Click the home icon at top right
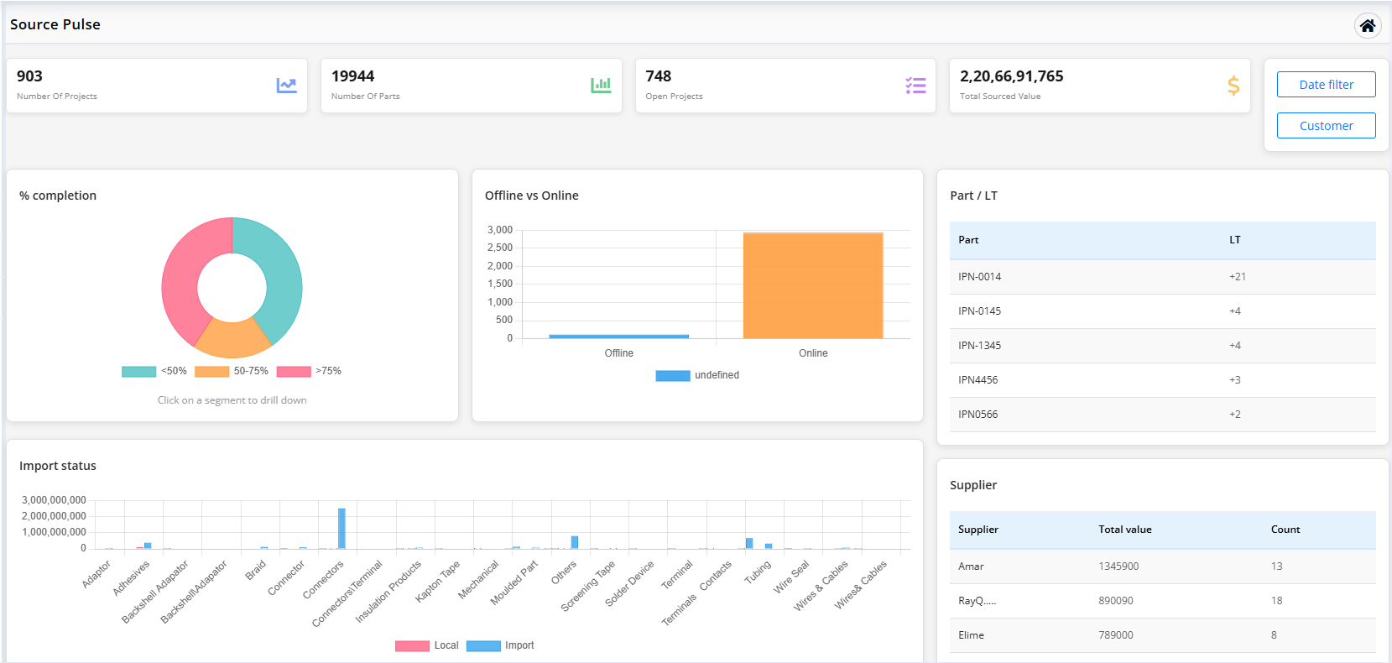The height and width of the screenshot is (663, 1392). pos(1367,26)
